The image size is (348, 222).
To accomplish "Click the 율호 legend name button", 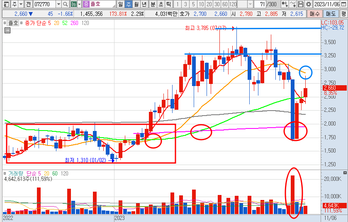I will point(13,23).
